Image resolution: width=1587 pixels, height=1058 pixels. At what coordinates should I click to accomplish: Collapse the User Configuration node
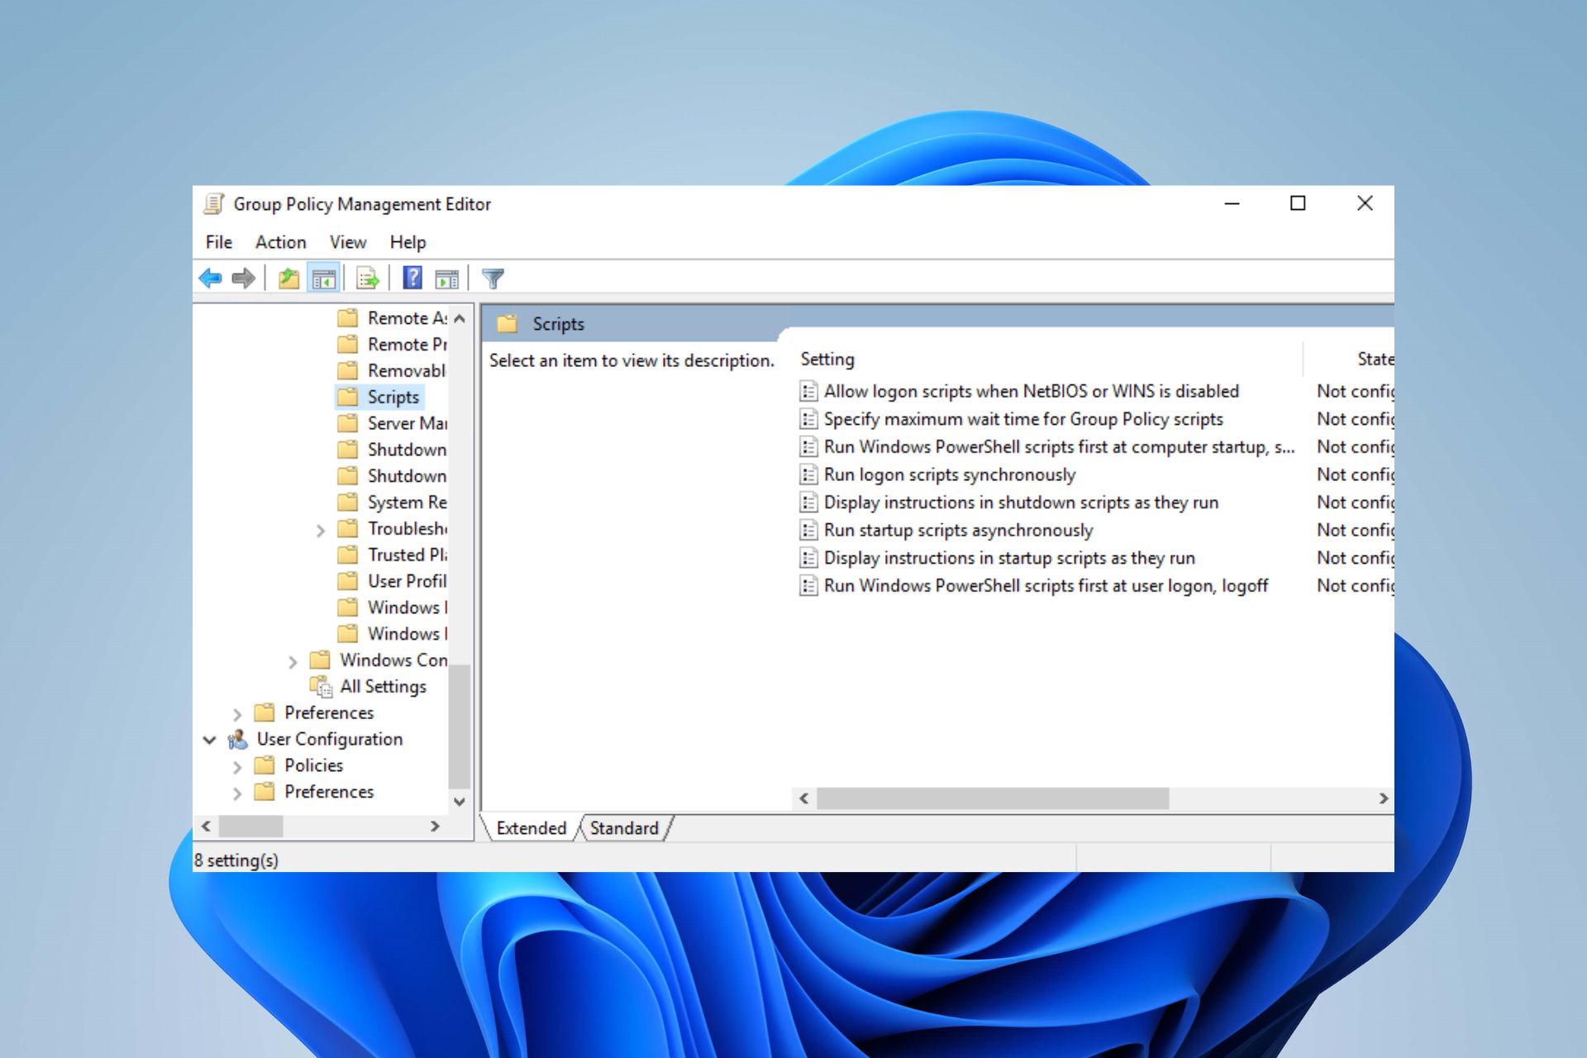coord(210,740)
